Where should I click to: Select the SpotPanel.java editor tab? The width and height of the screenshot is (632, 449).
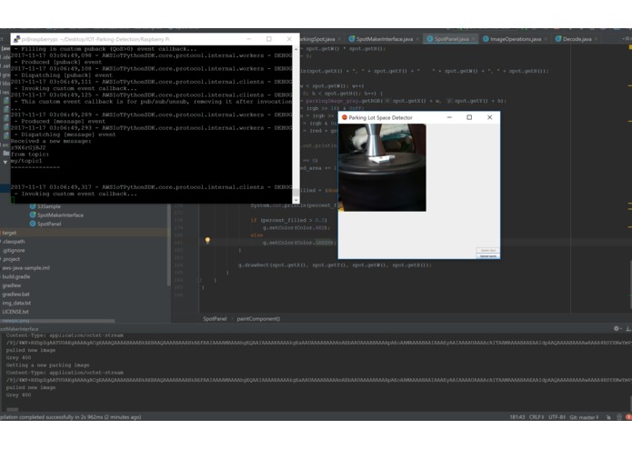451,39
